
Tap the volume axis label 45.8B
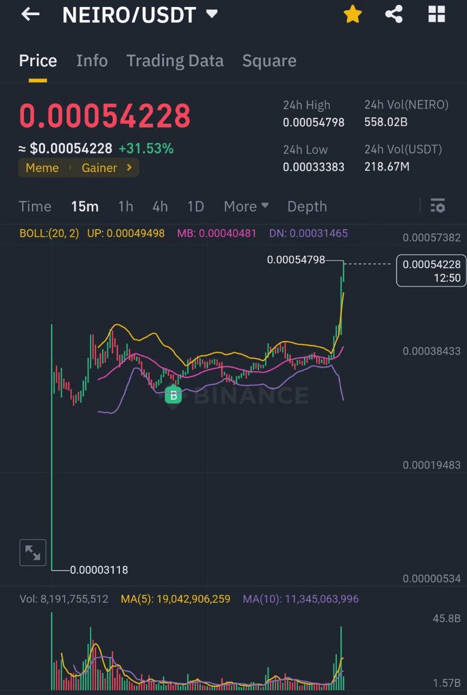446,618
